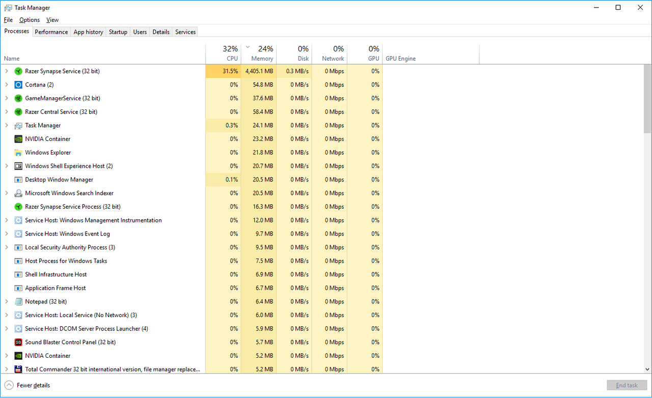652x398 pixels.
Task: Click the Razer Synapse Service (32 bit) icon
Action: (18, 71)
